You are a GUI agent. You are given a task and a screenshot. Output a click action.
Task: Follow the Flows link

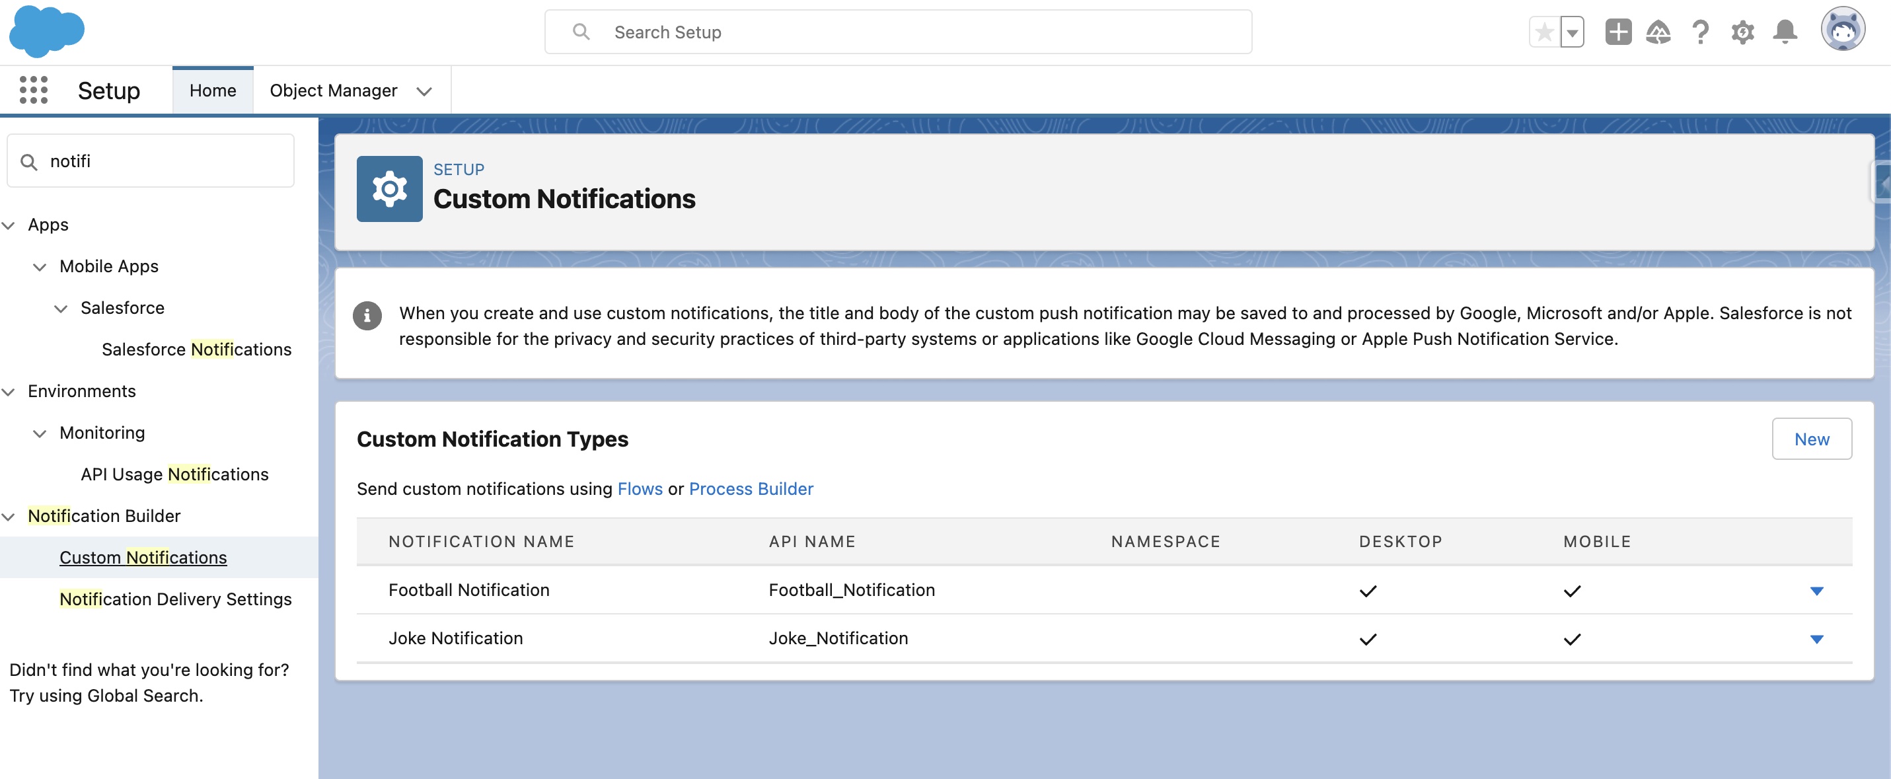coord(640,489)
